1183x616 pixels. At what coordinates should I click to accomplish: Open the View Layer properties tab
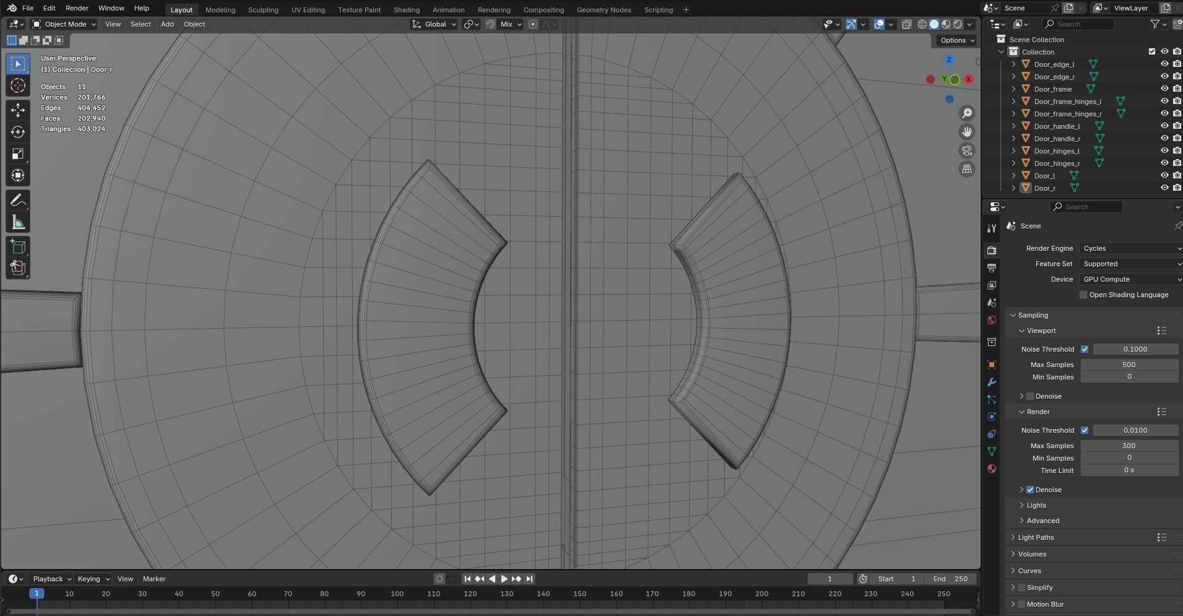point(992,285)
